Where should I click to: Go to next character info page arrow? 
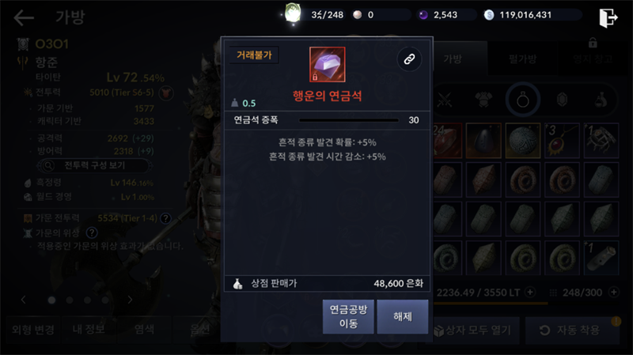coord(130,300)
